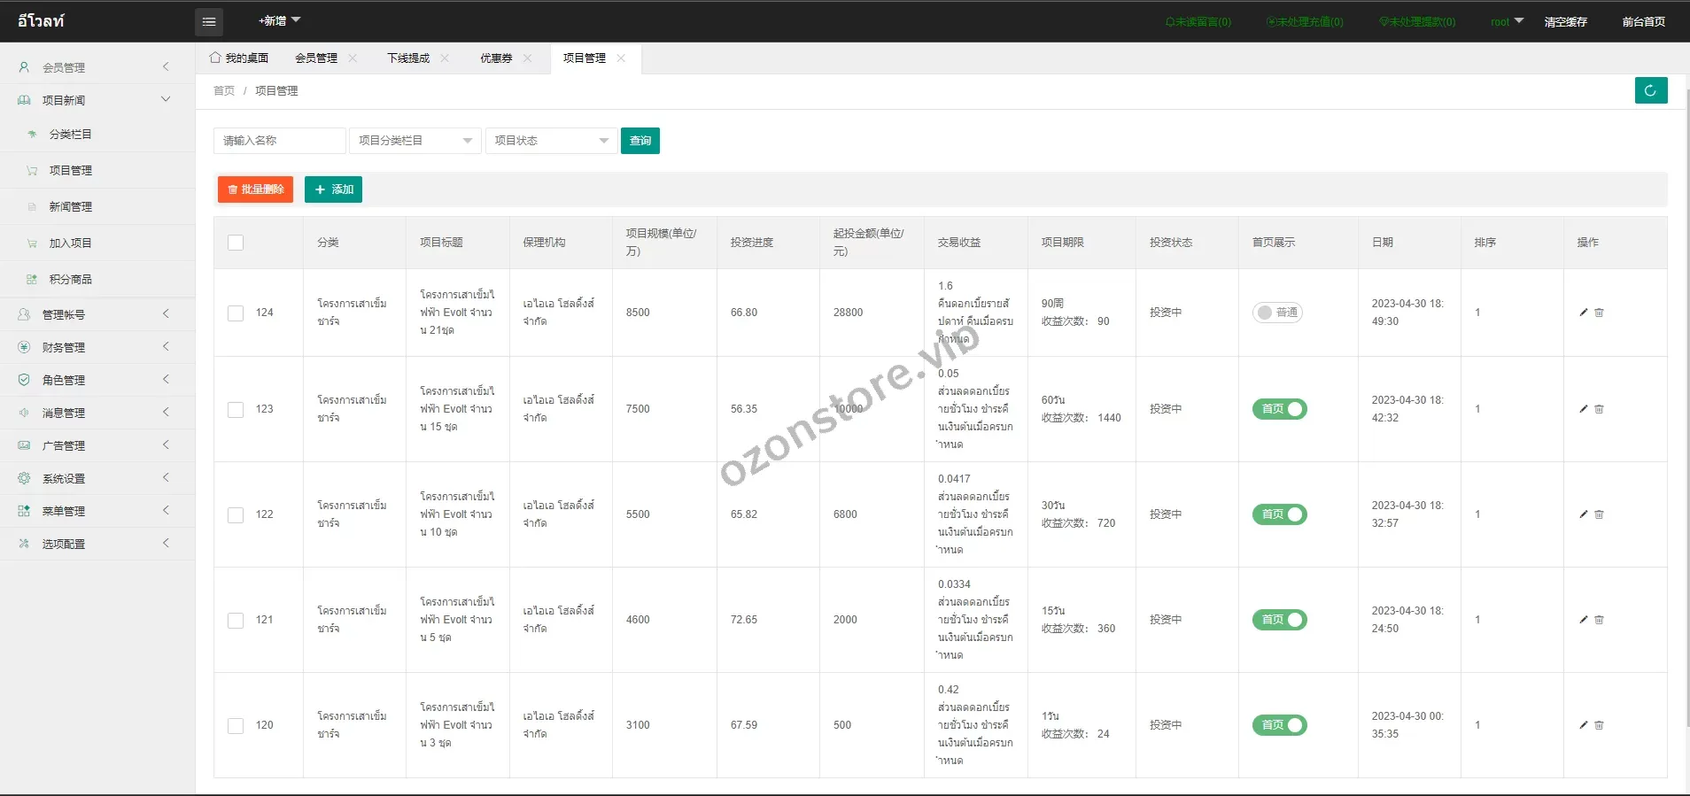Open the 项目分类栏目 dropdown
1690x796 pixels.
tap(415, 141)
